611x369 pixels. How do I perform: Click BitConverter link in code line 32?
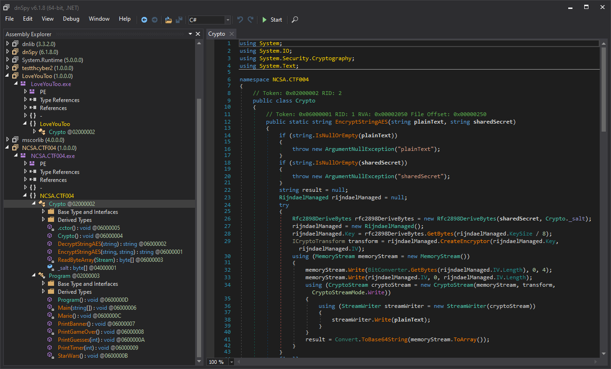click(388, 270)
